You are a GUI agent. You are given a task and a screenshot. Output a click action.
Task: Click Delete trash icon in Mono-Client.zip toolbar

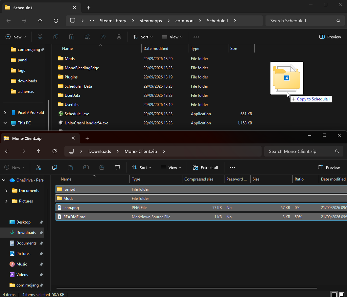[118, 167]
